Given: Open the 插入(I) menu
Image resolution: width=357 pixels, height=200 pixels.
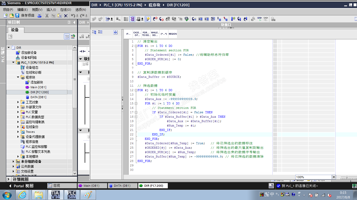Looking at the screenshot, I should click(x=51, y=10).
